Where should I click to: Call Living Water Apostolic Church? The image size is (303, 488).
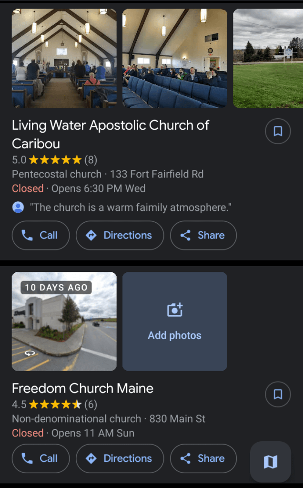point(40,235)
